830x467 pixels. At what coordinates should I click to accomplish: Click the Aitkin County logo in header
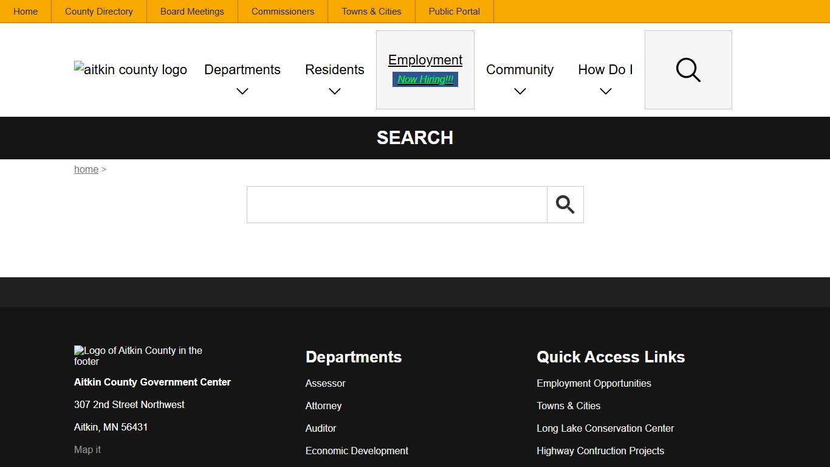(x=131, y=70)
